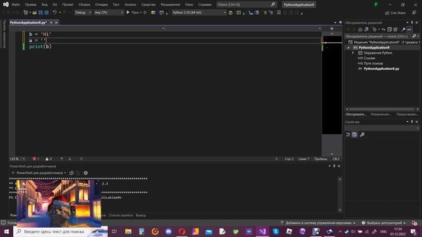Click the CRLF line ending indicator
The width and height of the screenshot is (422, 237).
(x=336, y=159)
